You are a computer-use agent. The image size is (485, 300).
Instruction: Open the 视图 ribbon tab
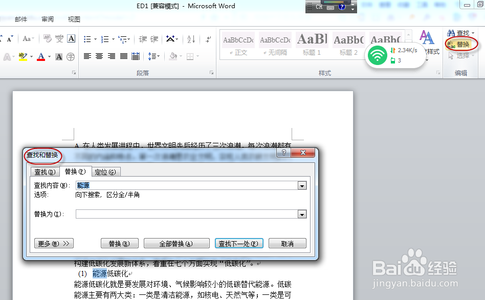[x=74, y=19]
